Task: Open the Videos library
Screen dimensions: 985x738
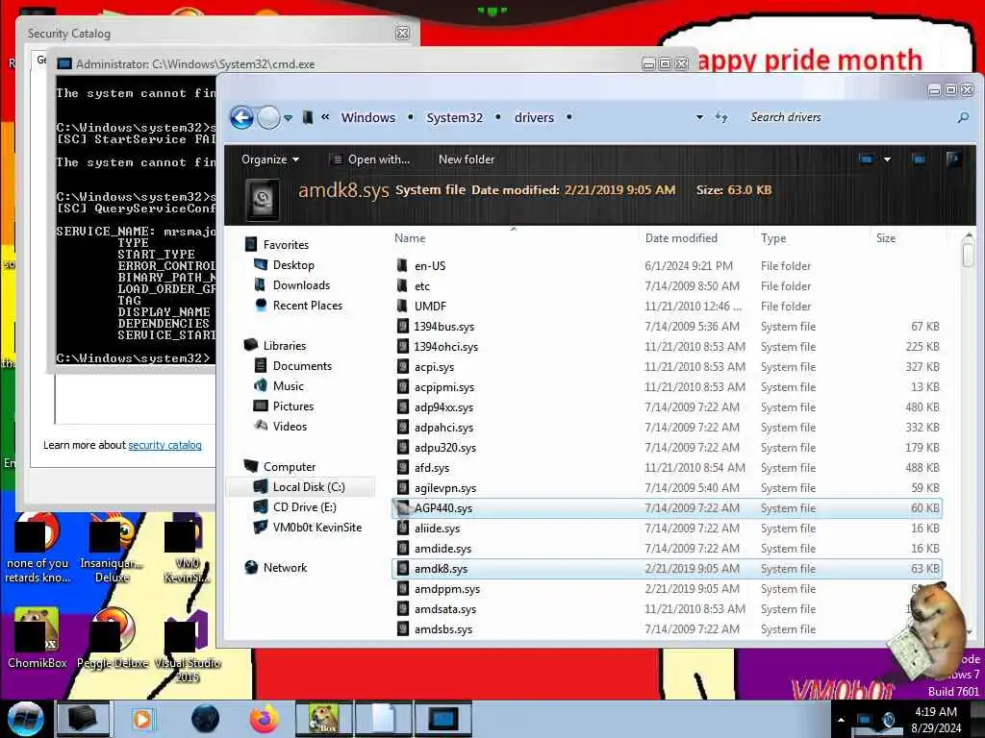Action: coord(290,426)
